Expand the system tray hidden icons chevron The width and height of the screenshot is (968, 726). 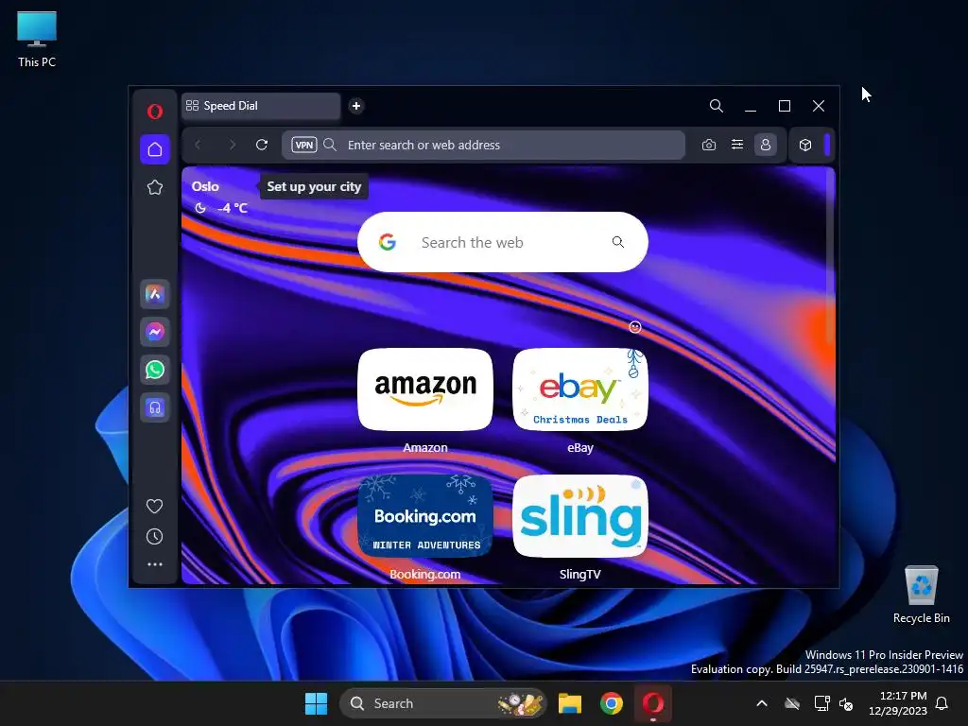point(762,703)
